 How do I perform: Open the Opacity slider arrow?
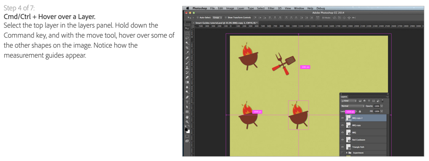tap(382, 106)
